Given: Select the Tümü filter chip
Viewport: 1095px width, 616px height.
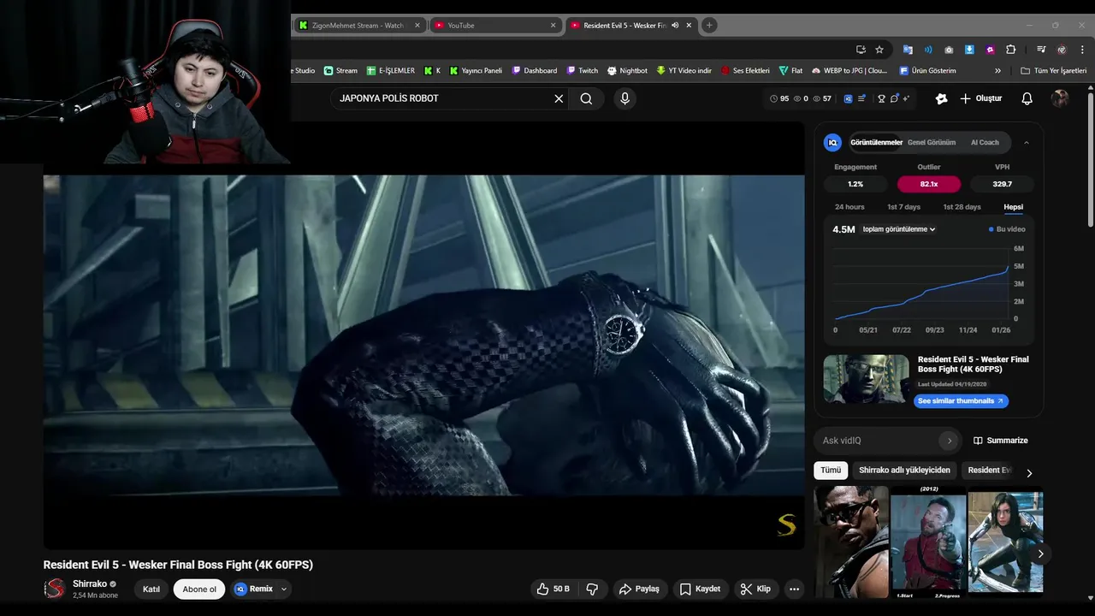Looking at the screenshot, I should coord(831,471).
